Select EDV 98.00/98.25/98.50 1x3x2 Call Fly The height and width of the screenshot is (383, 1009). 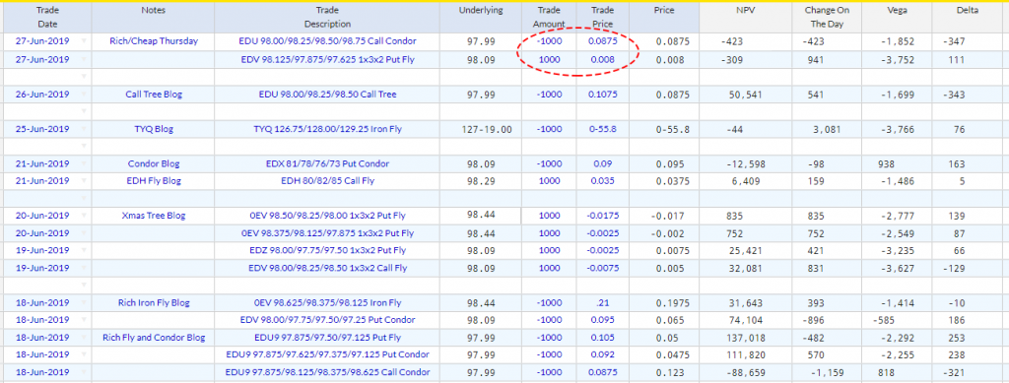pos(327,268)
